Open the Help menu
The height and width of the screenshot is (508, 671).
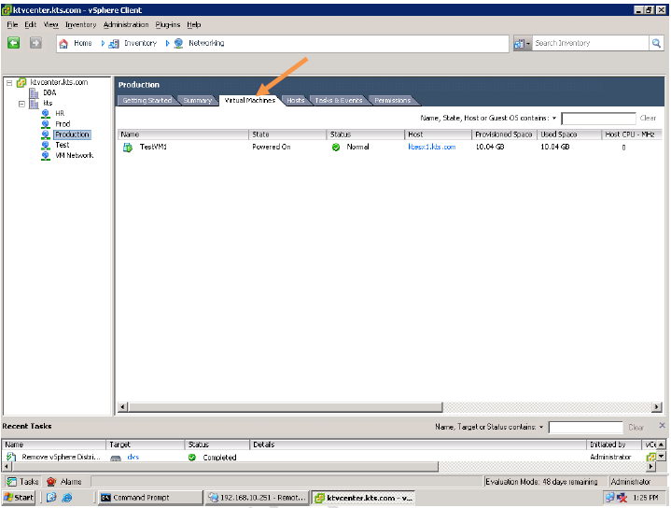pos(194,25)
